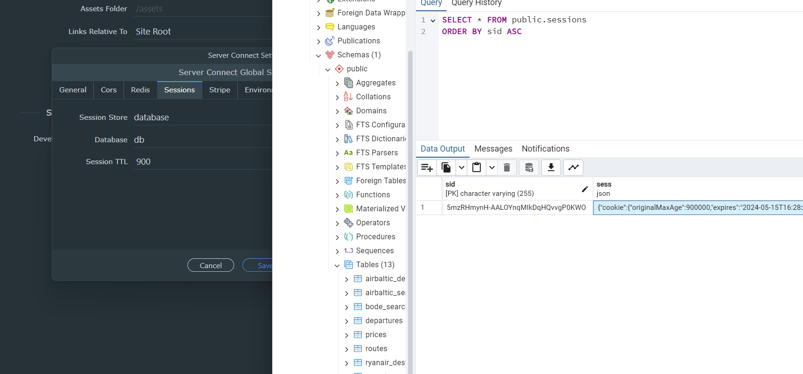Click the Assets Folder input field
The image size is (803, 374).
click(203, 9)
